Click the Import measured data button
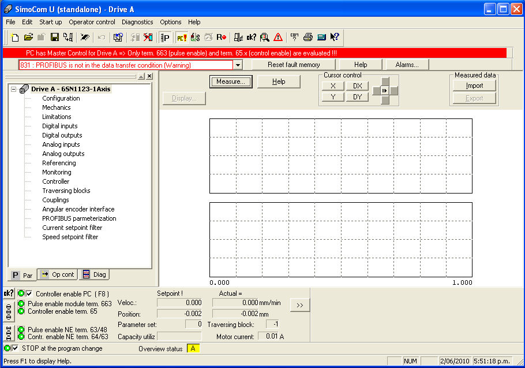Image resolution: width=525 pixels, height=368 pixels. tap(474, 86)
